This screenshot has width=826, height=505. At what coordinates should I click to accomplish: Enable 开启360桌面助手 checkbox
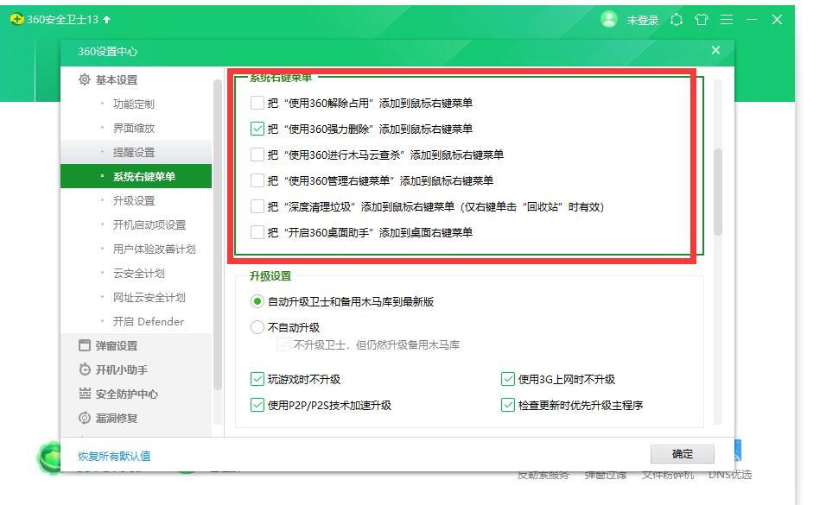pos(257,232)
